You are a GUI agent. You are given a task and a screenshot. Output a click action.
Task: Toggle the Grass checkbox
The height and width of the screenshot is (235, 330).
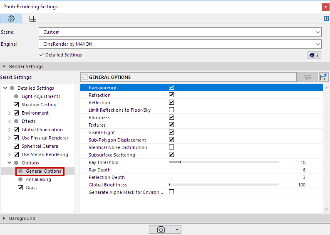20,188
